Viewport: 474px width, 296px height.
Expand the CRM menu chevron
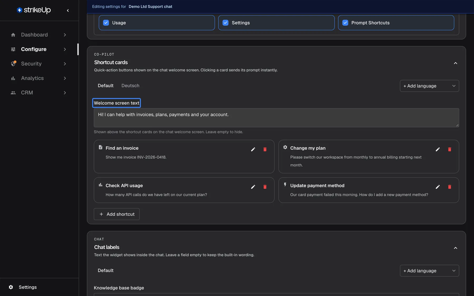click(x=65, y=93)
